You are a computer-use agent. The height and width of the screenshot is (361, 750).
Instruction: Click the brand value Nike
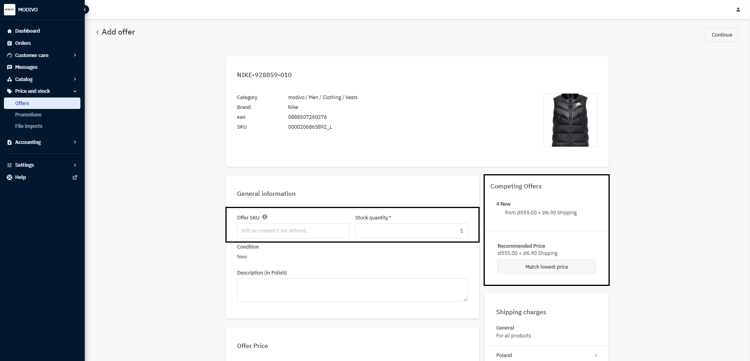pos(293,107)
